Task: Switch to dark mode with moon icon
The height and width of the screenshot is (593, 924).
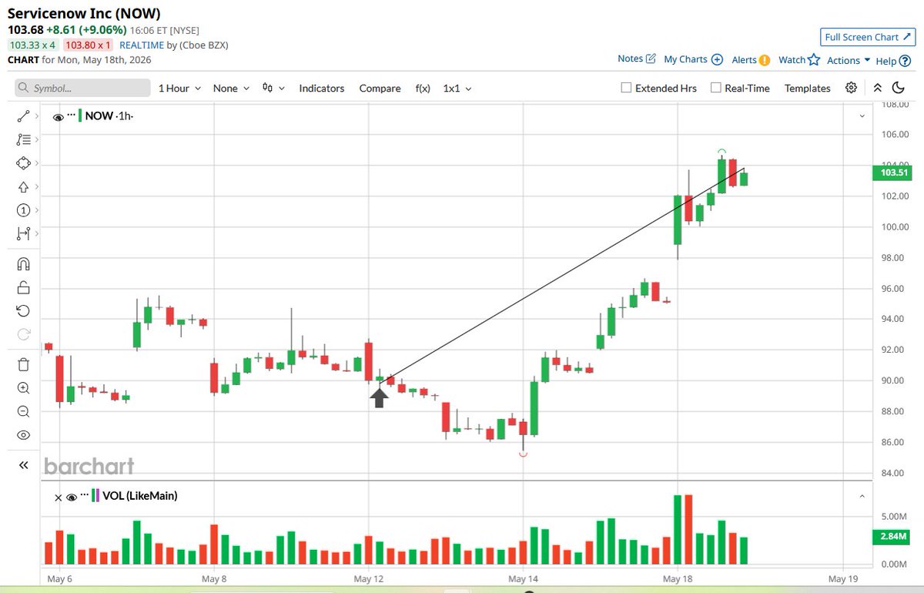Action: tap(899, 88)
